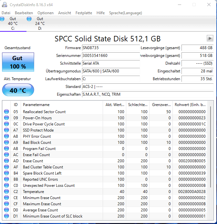Open the Sprache(Language) menu

125,13
